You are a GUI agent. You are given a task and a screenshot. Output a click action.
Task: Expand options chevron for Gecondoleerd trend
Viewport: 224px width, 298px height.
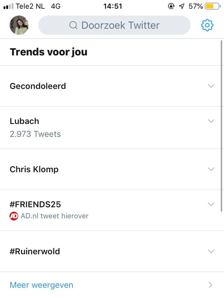pyautogui.click(x=211, y=86)
